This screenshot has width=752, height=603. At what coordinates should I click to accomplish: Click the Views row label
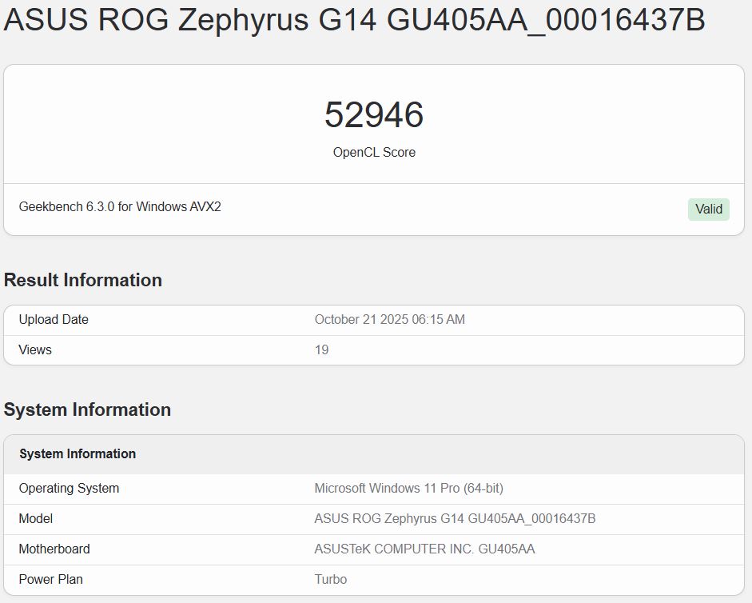[35, 350]
